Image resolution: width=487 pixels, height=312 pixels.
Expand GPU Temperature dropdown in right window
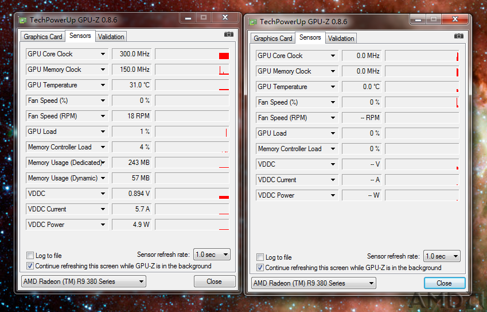pyautogui.click(x=333, y=87)
